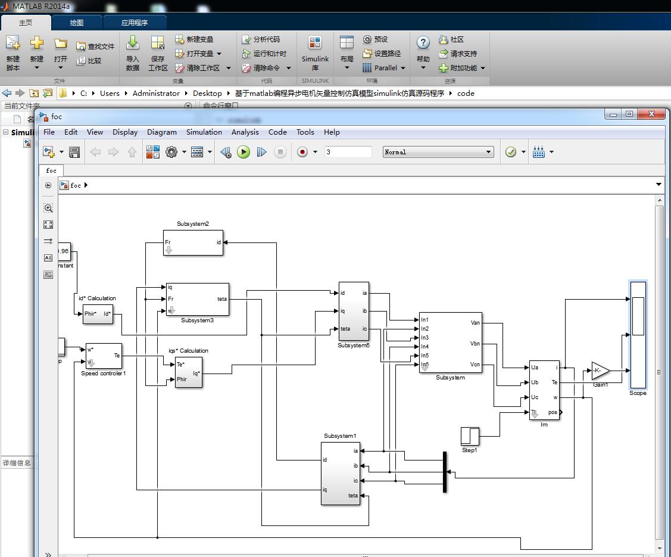Click the Compare (比较) icon
This screenshot has width=671, height=557.
click(81, 61)
